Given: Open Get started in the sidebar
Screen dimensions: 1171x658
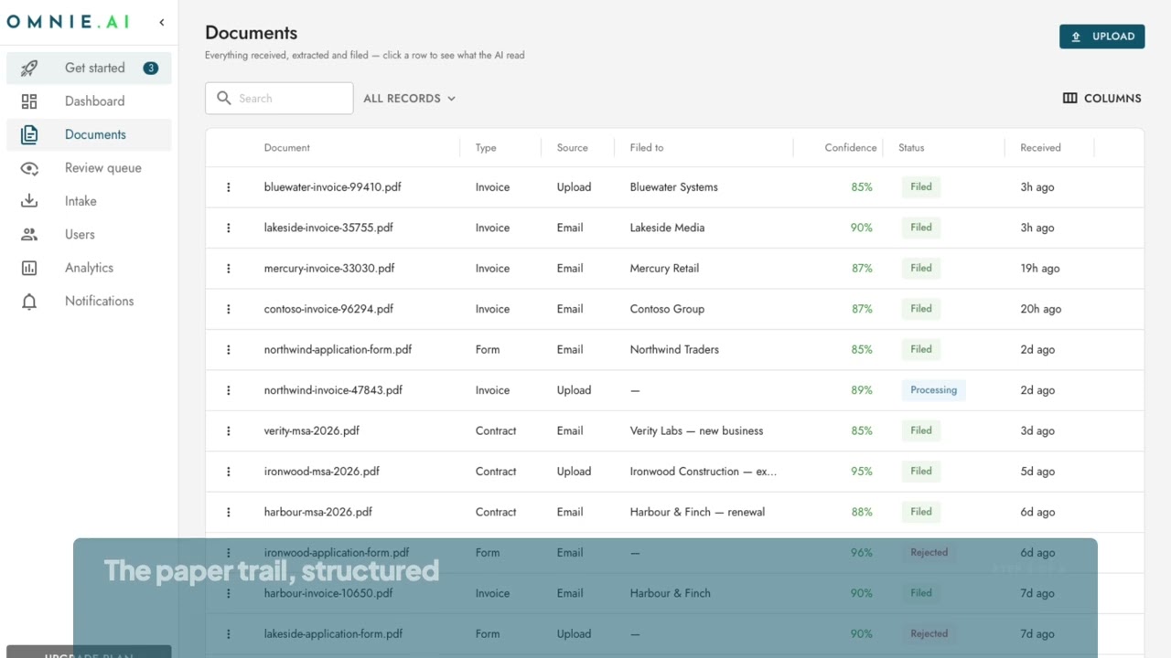Looking at the screenshot, I should click(89, 68).
